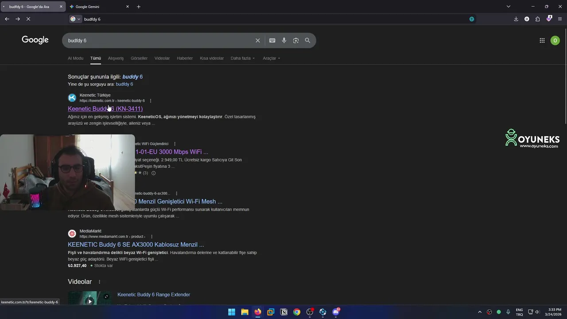Click the magnifier search button

[x=307, y=40]
